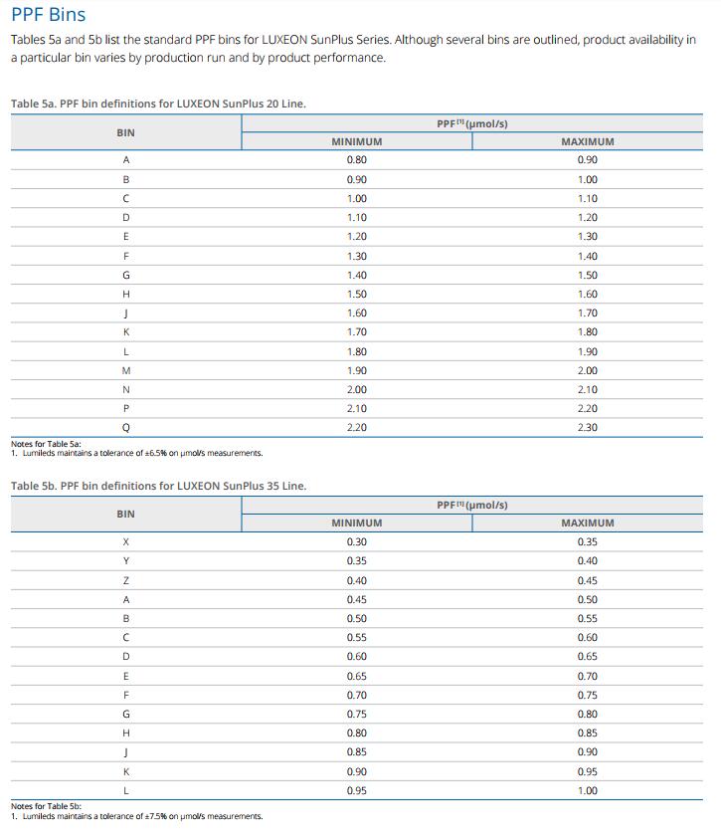Select Table 5a bin M maximum value 2.00
Image resolution: width=721 pixels, height=839 pixels.
tap(588, 371)
